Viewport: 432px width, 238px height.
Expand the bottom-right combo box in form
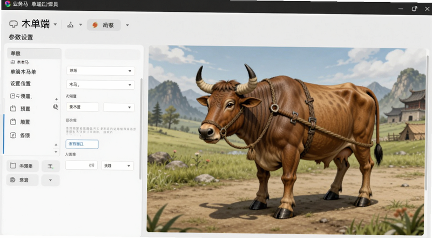(x=117, y=166)
